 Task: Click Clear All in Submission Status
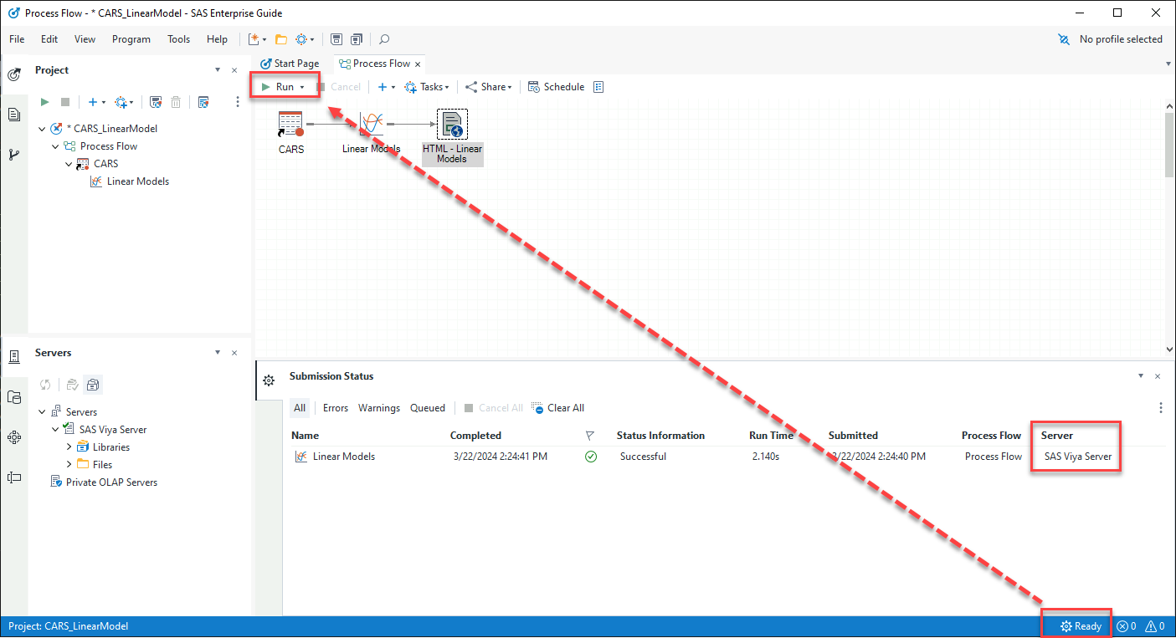pyautogui.click(x=558, y=408)
